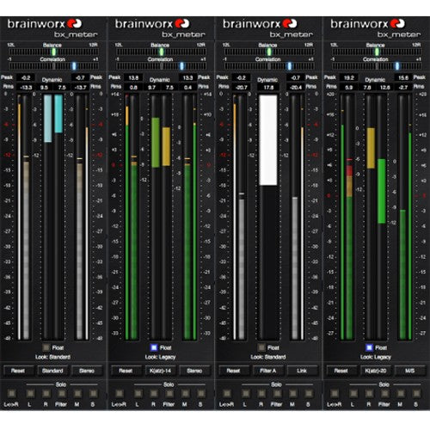The height and width of the screenshot is (430, 430).
Task: Click the Correlation meter in the K(atz)-14 instance
Action: [161, 66]
